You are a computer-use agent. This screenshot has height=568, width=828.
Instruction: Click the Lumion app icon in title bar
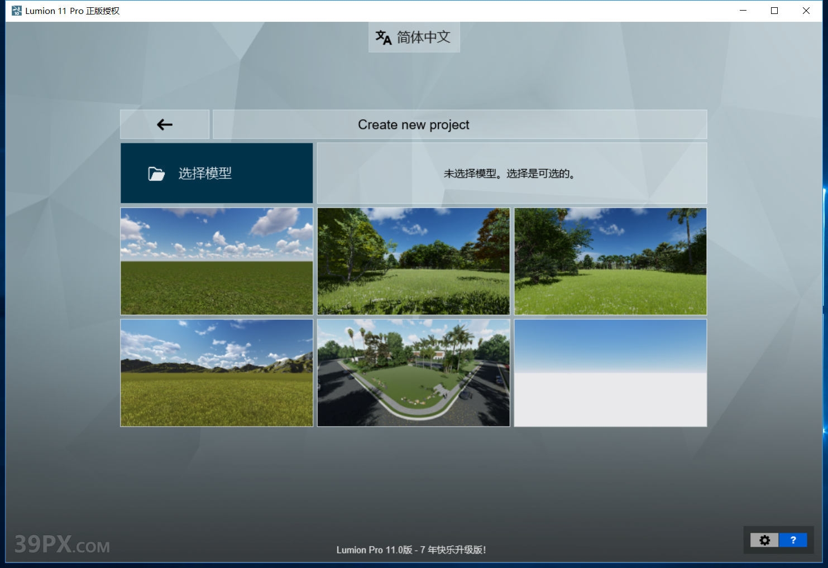point(17,11)
